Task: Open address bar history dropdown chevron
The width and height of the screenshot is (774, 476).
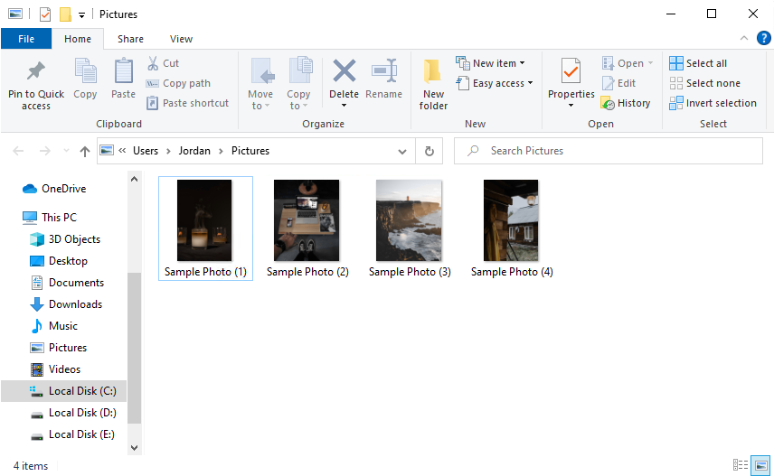Action: point(402,152)
